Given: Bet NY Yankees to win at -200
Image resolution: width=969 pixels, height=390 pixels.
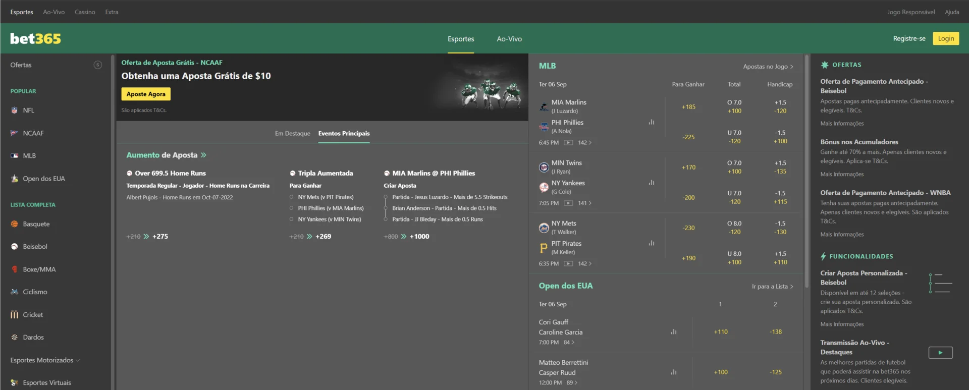Looking at the screenshot, I should [x=688, y=198].
